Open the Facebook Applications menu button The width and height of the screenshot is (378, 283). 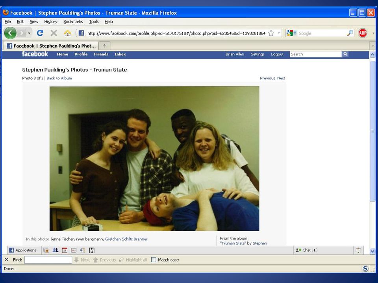point(23,250)
